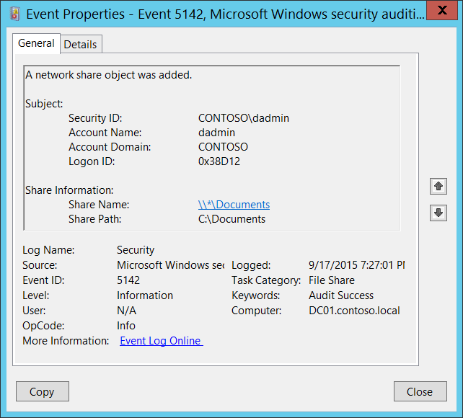
Task: Click the Level field showing Information
Action: coord(145,295)
